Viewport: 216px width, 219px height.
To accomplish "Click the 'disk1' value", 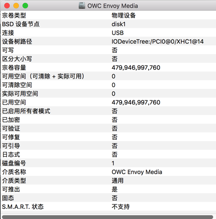I will (119, 24).
